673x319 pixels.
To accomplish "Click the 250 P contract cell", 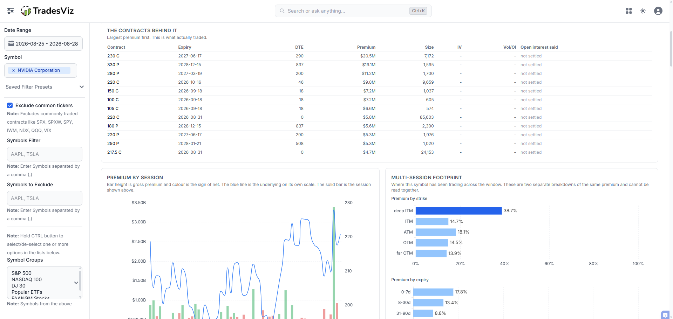I will (113, 144).
